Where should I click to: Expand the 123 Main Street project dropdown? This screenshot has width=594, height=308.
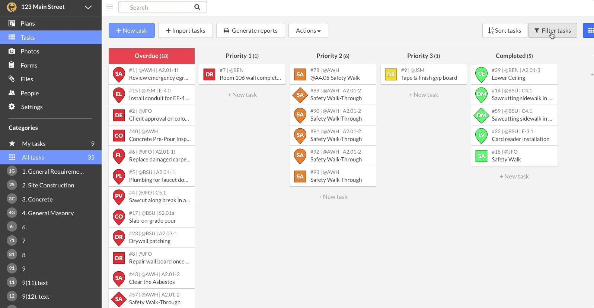[88, 7]
